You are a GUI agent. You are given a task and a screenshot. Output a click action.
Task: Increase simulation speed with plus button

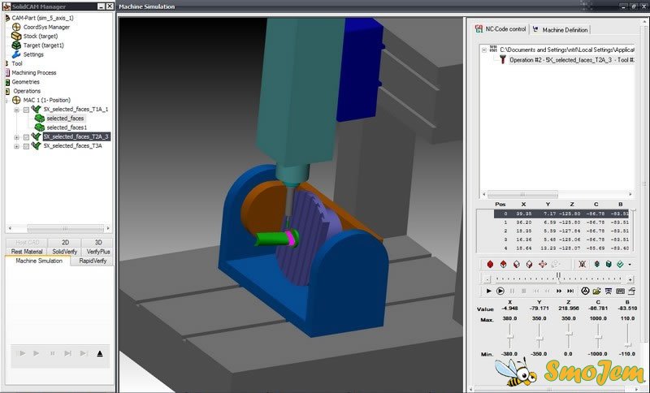630,279
